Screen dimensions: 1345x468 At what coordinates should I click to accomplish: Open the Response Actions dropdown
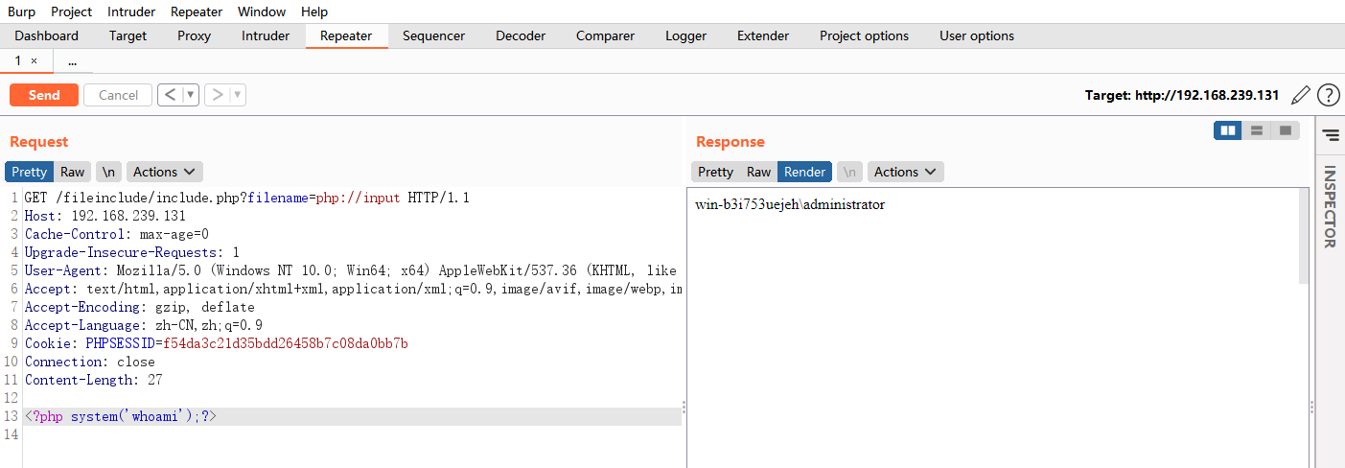(906, 172)
